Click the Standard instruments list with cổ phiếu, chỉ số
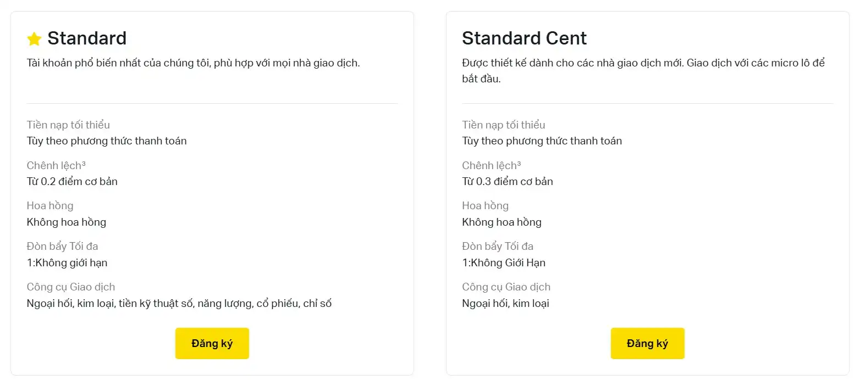The height and width of the screenshot is (386, 860). [179, 303]
